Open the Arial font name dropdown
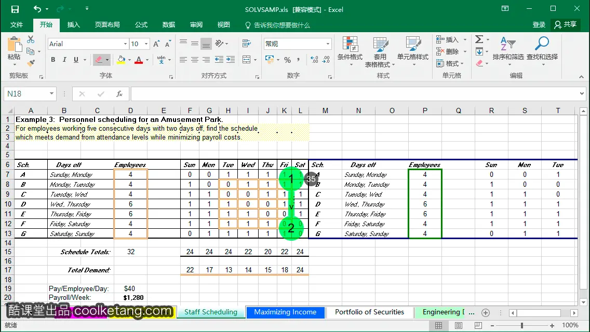The image size is (590, 332). pyautogui.click(x=125, y=44)
